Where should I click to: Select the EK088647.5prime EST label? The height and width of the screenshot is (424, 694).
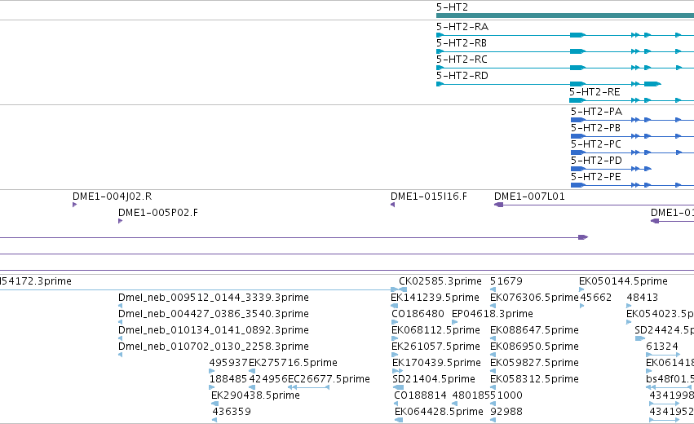point(534,331)
